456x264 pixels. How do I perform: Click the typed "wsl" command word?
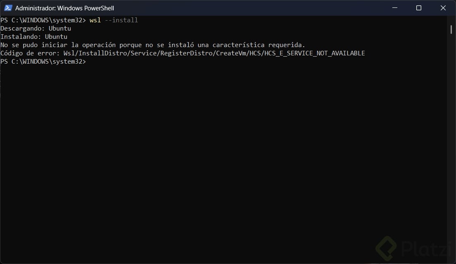pos(95,20)
